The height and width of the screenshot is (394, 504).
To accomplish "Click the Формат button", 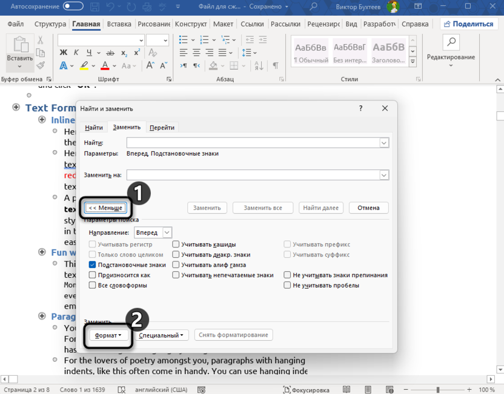I will click(x=108, y=335).
